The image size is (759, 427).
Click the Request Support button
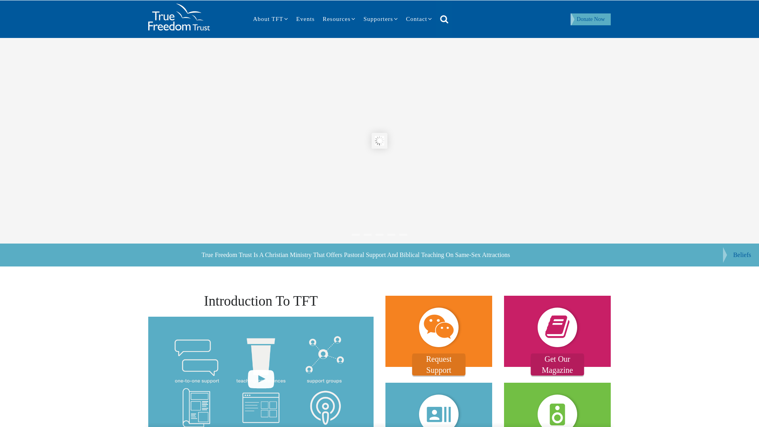[438, 365]
